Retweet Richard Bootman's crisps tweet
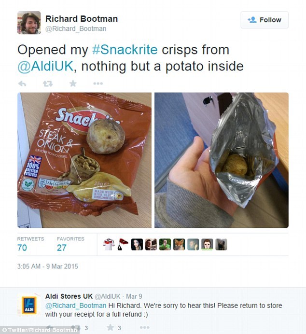This screenshot has width=306, height=334. (47, 83)
